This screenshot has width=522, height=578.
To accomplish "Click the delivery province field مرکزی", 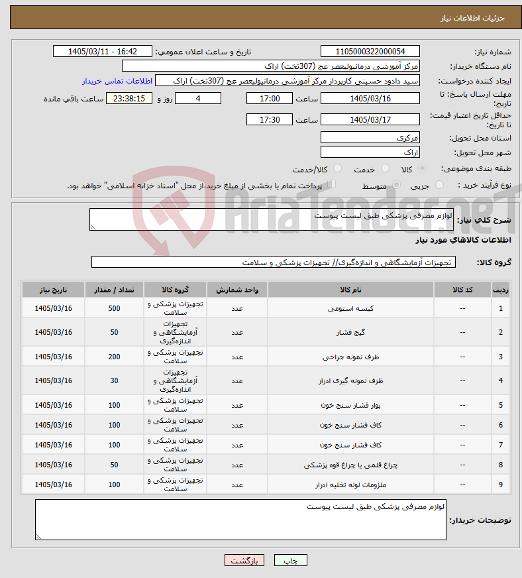I will (370, 137).
